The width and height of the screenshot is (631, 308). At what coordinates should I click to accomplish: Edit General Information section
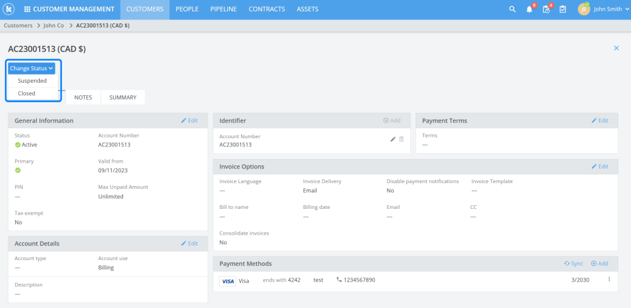(x=189, y=121)
